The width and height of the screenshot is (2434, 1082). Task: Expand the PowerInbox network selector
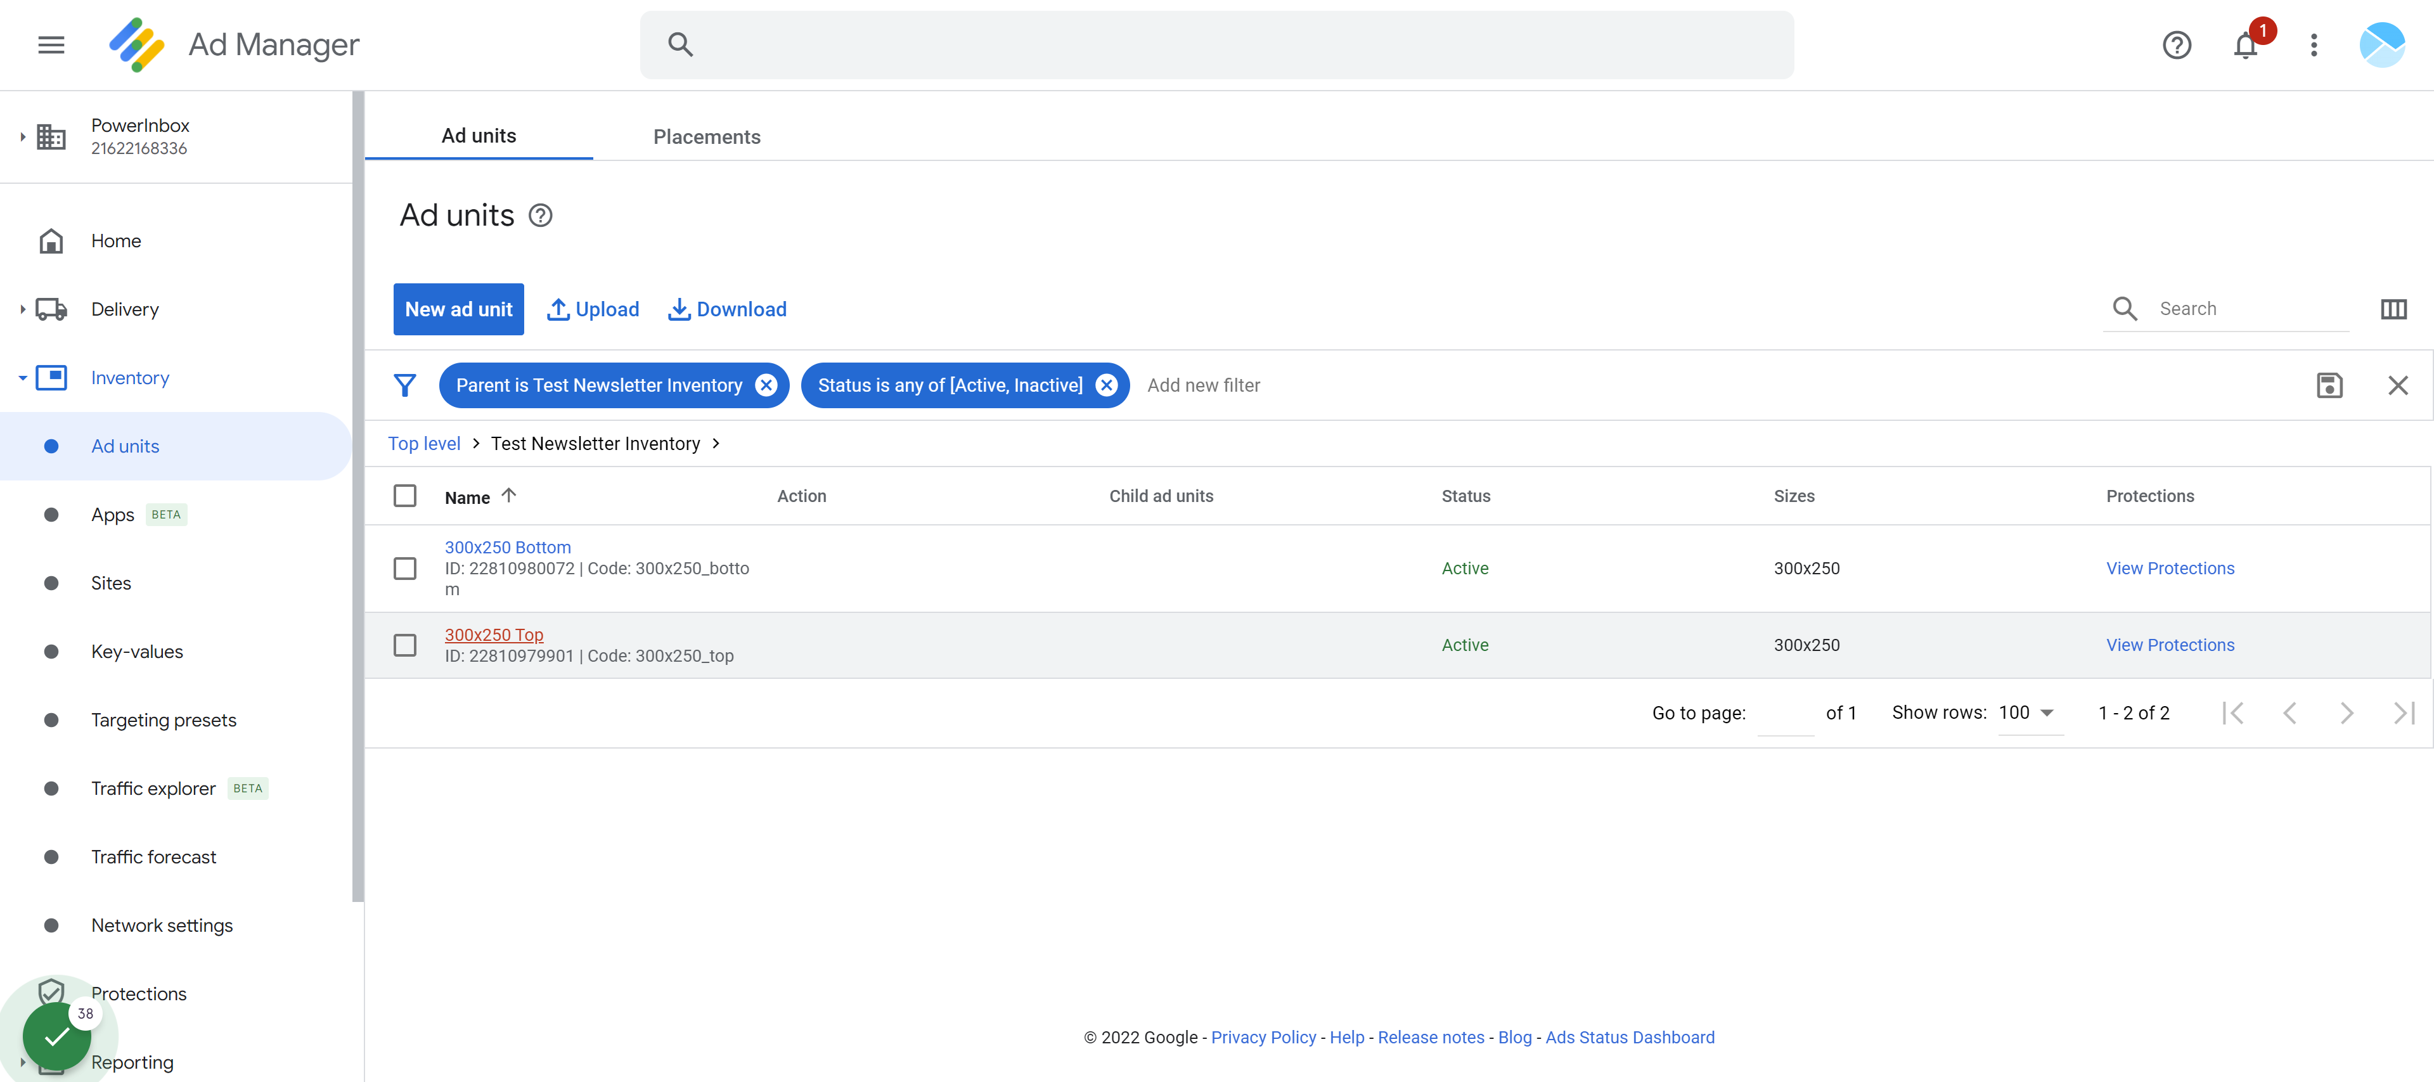point(23,137)
